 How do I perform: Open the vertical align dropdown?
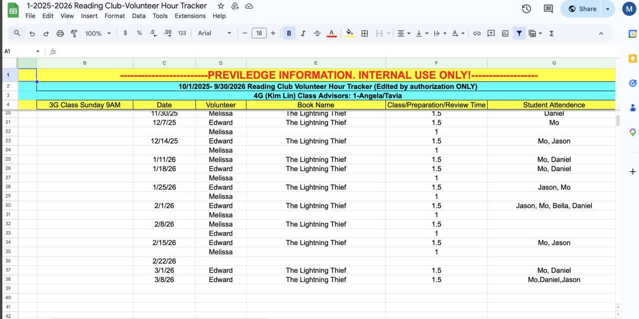point(421,33)
